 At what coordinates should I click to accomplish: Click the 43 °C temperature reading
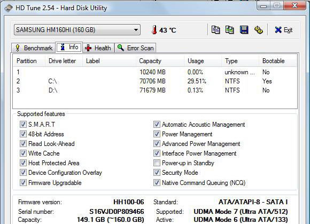point(168,30)
